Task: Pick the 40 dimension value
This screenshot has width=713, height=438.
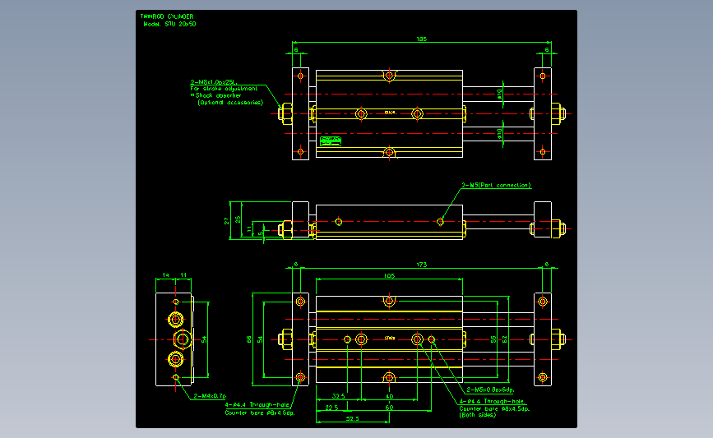Action: click(x=389, y=396)
